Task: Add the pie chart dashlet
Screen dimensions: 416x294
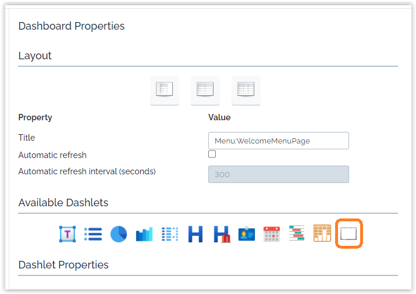Action: pos(119,234)
